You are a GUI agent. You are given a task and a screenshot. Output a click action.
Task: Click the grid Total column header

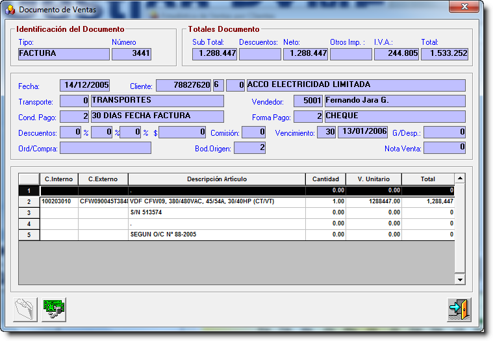point(428,179)
